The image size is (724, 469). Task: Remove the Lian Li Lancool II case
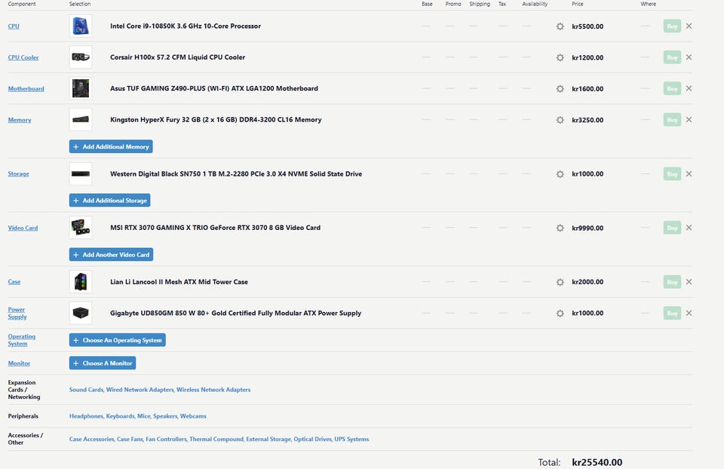689,281
